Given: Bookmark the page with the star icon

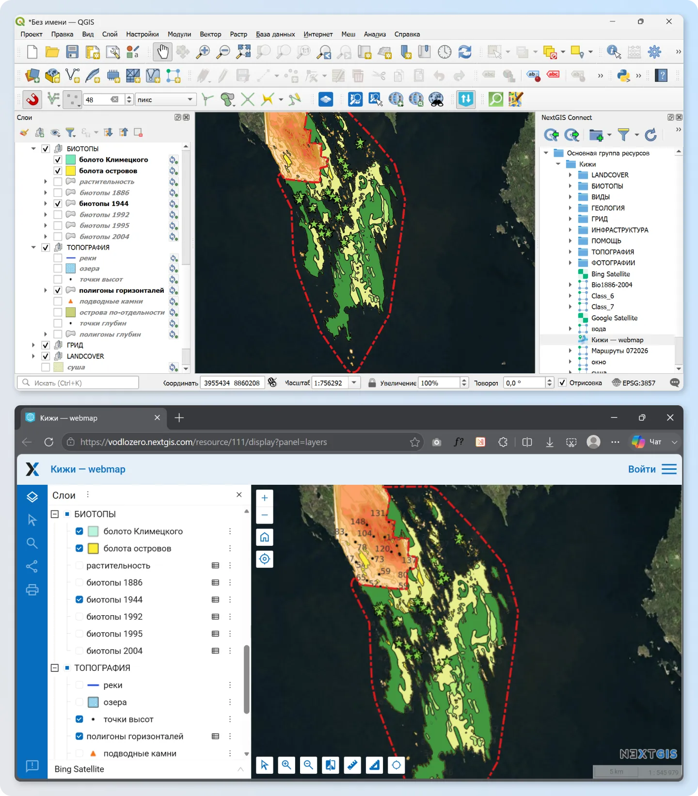Looking at the screenshot, I should (x=415, y=442).
